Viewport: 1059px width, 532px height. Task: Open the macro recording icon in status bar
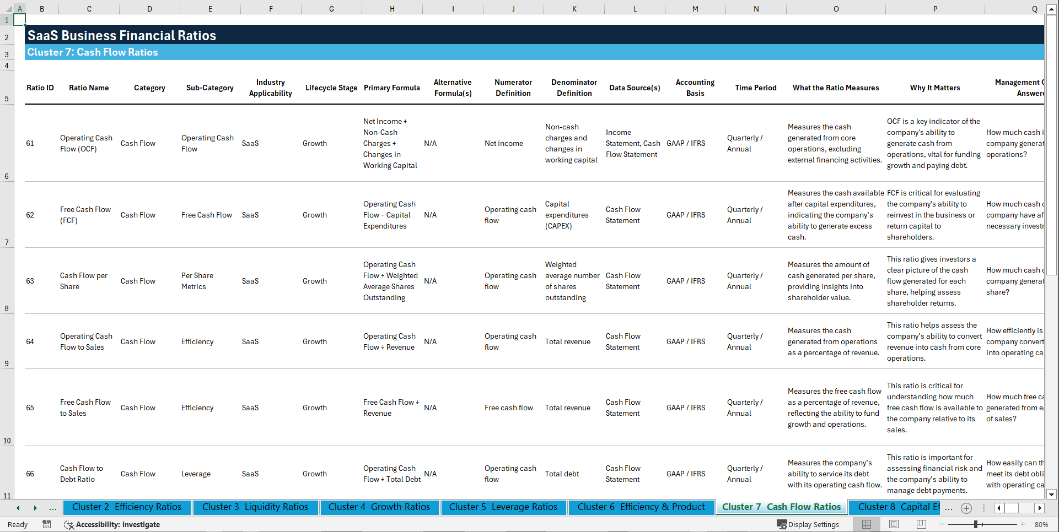click(47, 524)
